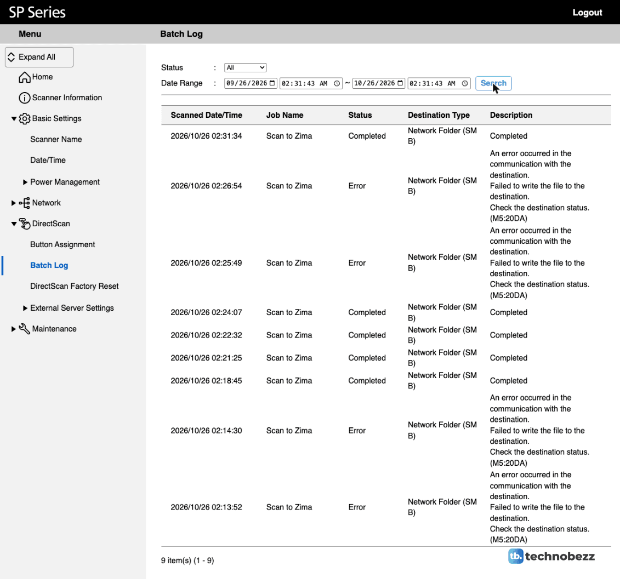The height and width of the screenshot is (583, 620).
Task: Click the 9 item(s) (1 - 9) count text
Action: coord(187,561)
